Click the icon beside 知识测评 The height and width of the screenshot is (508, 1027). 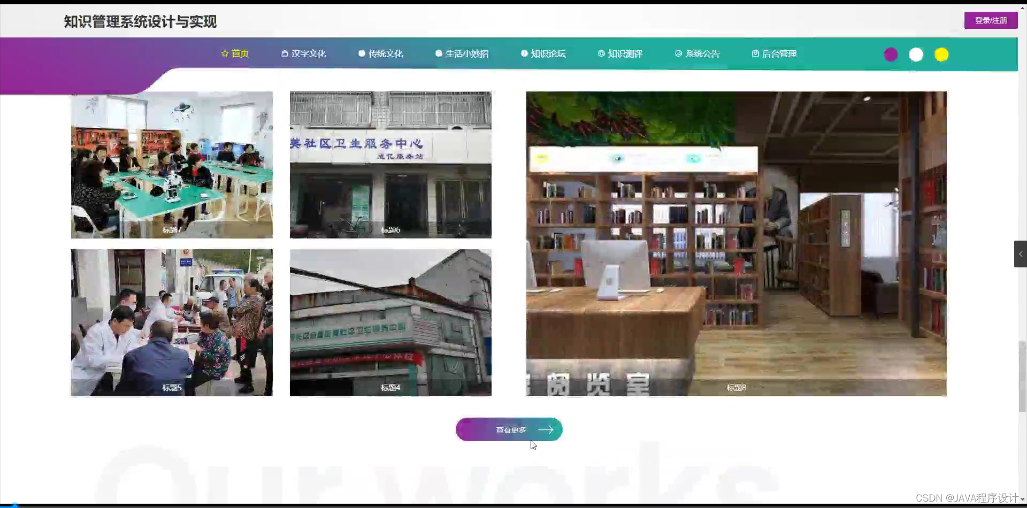pos(601,53)
